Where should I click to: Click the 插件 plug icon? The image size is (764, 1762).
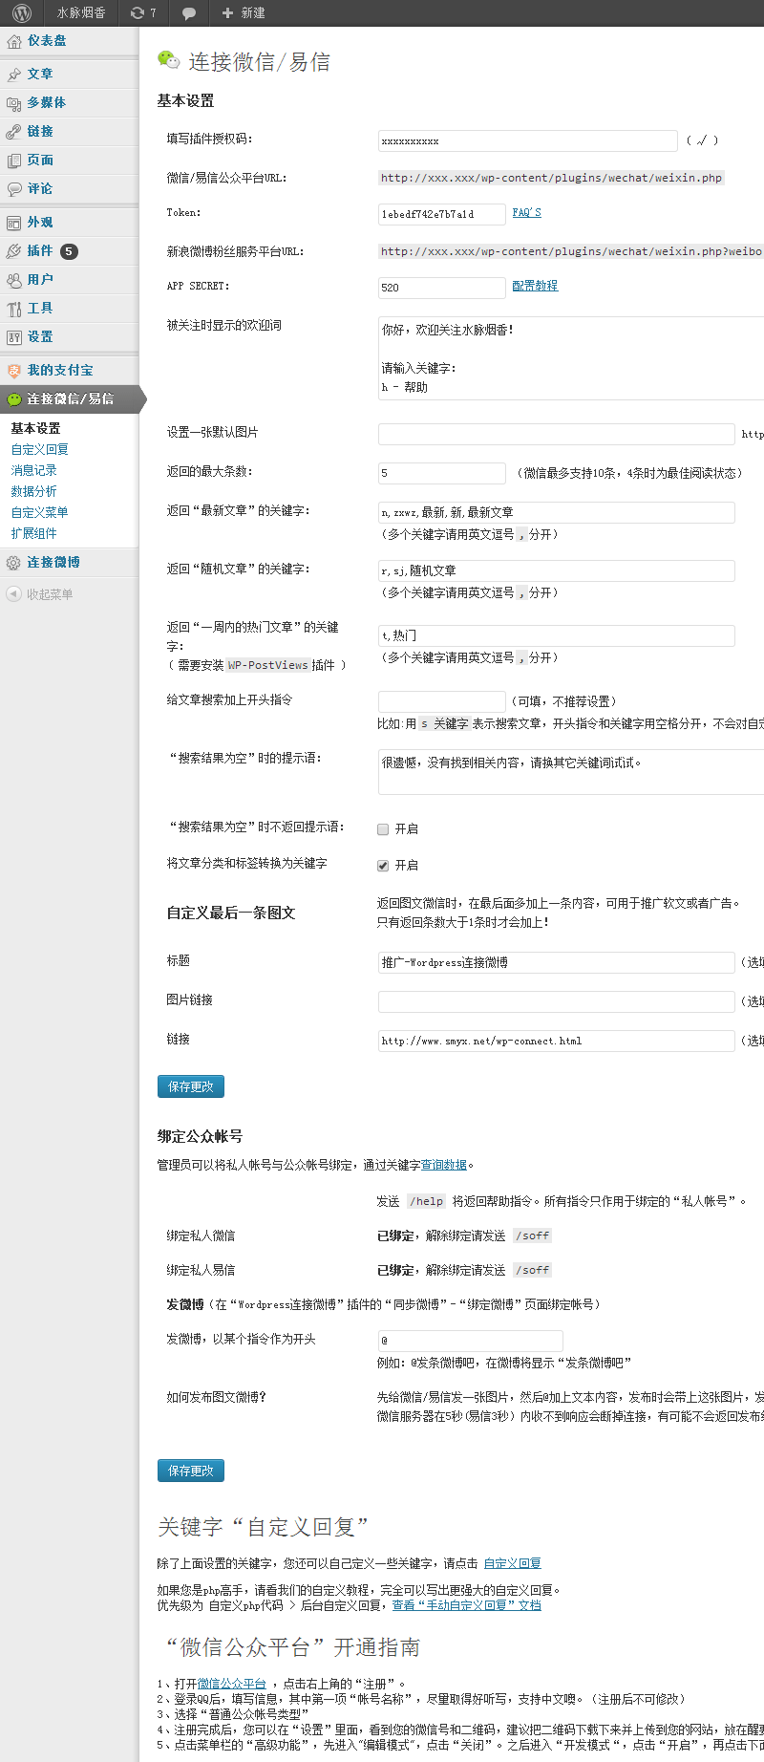(14, 251)
